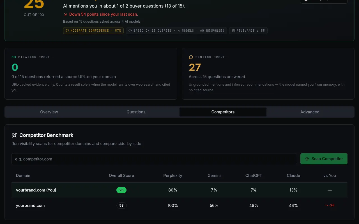Open the Advanced tab
Viewport: 359px width, 224px height.
[x=310, y=112]
